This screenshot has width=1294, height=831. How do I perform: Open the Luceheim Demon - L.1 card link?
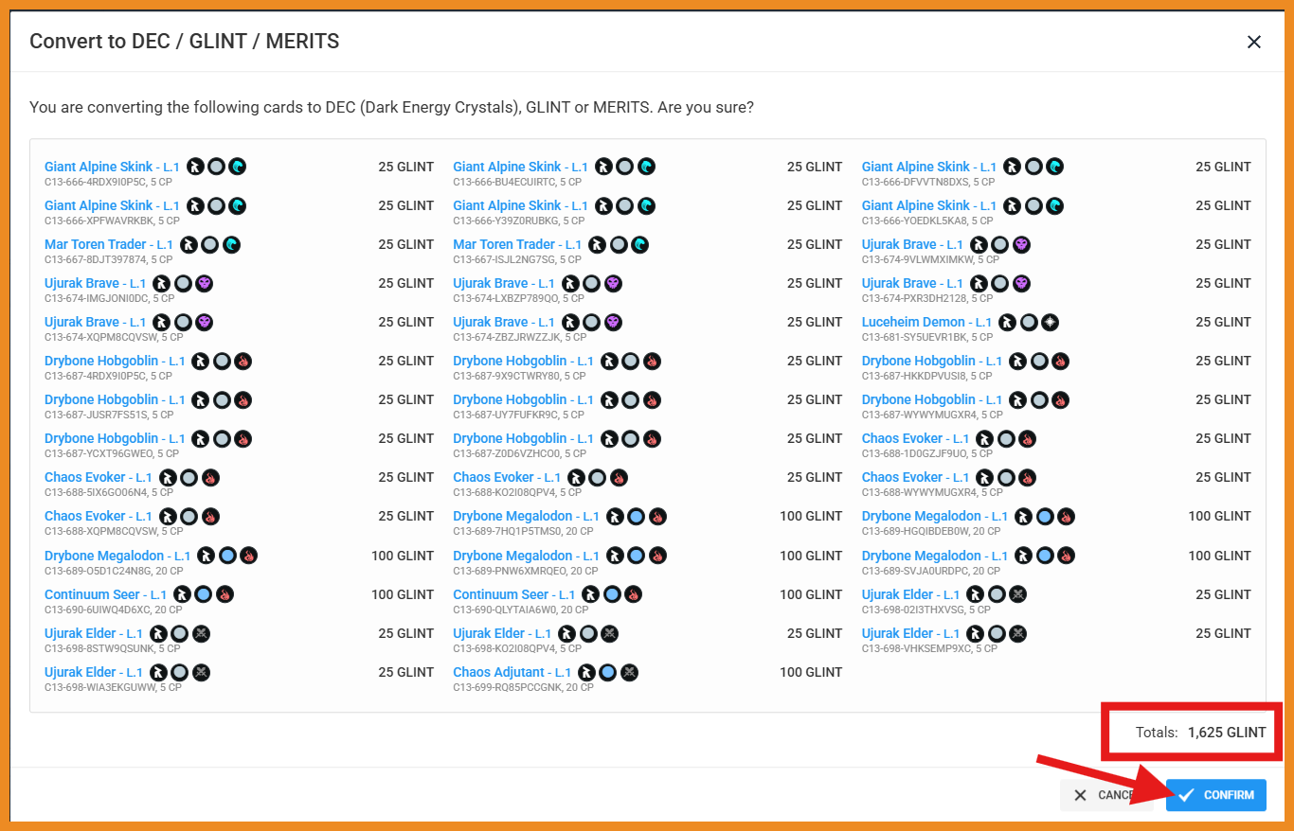[x=927, y=322]
